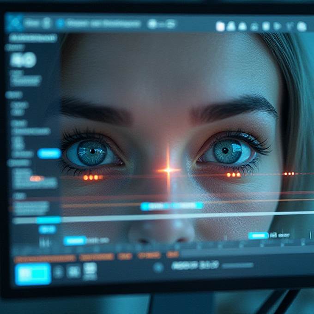
Task: Click the small round icon beside the cyan button
Action: click(59, 272)
